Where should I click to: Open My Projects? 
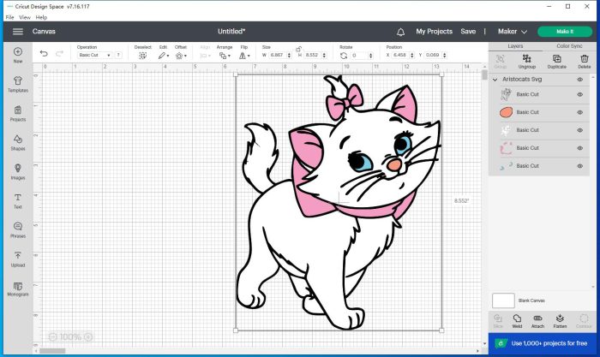pos(434,32)
